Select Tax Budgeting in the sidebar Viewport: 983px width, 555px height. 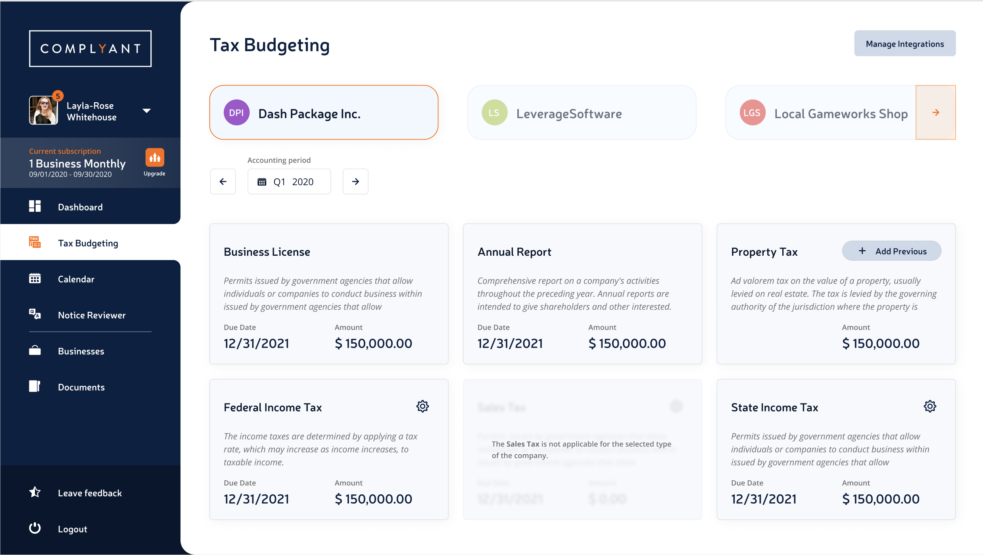pos(88,243)
